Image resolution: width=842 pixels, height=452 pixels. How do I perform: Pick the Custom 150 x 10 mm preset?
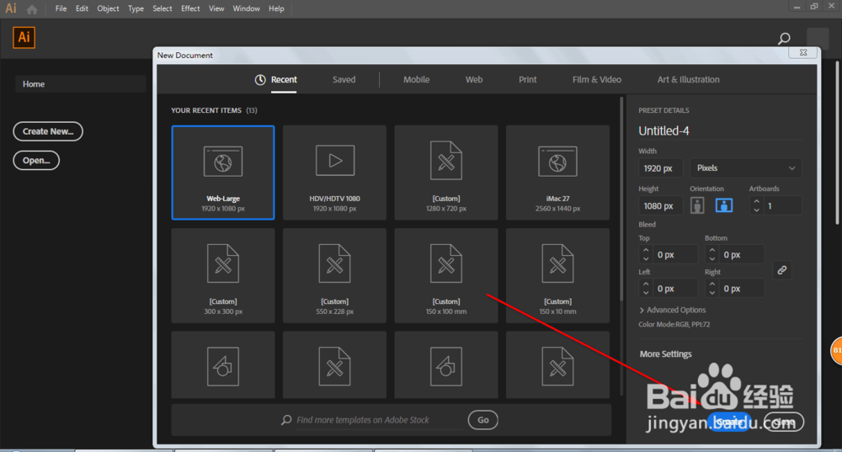tap(557, 276)
